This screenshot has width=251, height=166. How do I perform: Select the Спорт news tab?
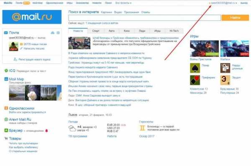click(96, 31)
